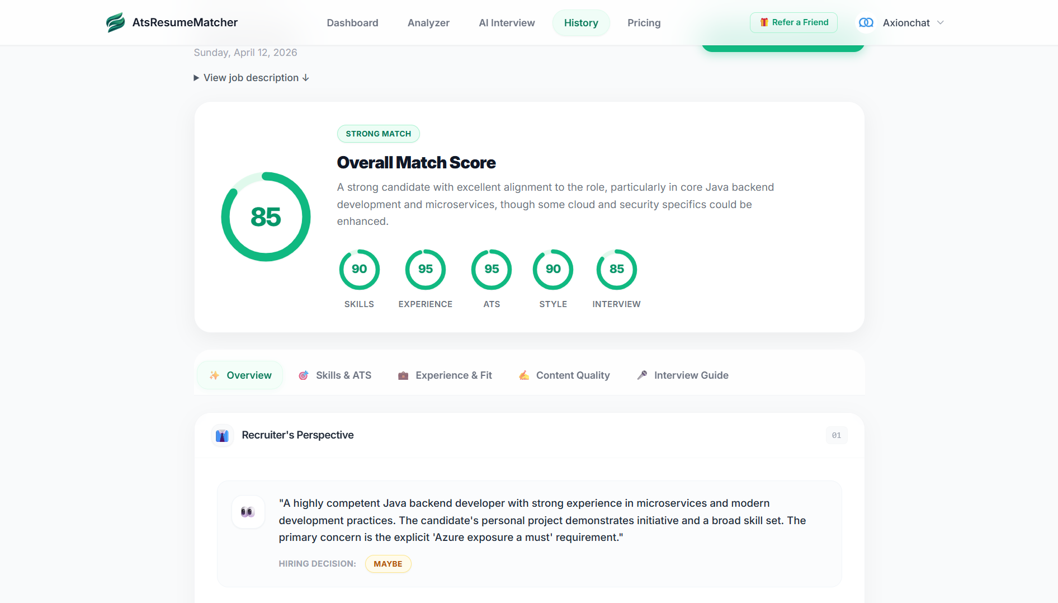The height and width of the screenshot is (603, 1058).
Task: Click the AtsResumeMatcher leaf logo icon
Action: (x=115, y=22)
